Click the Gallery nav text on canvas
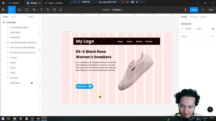Viewport: 216px width, 121px height. coord(139,41)
